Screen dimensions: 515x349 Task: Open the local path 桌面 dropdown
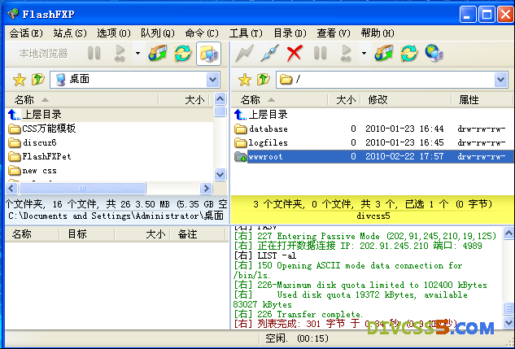pos(213,80)
